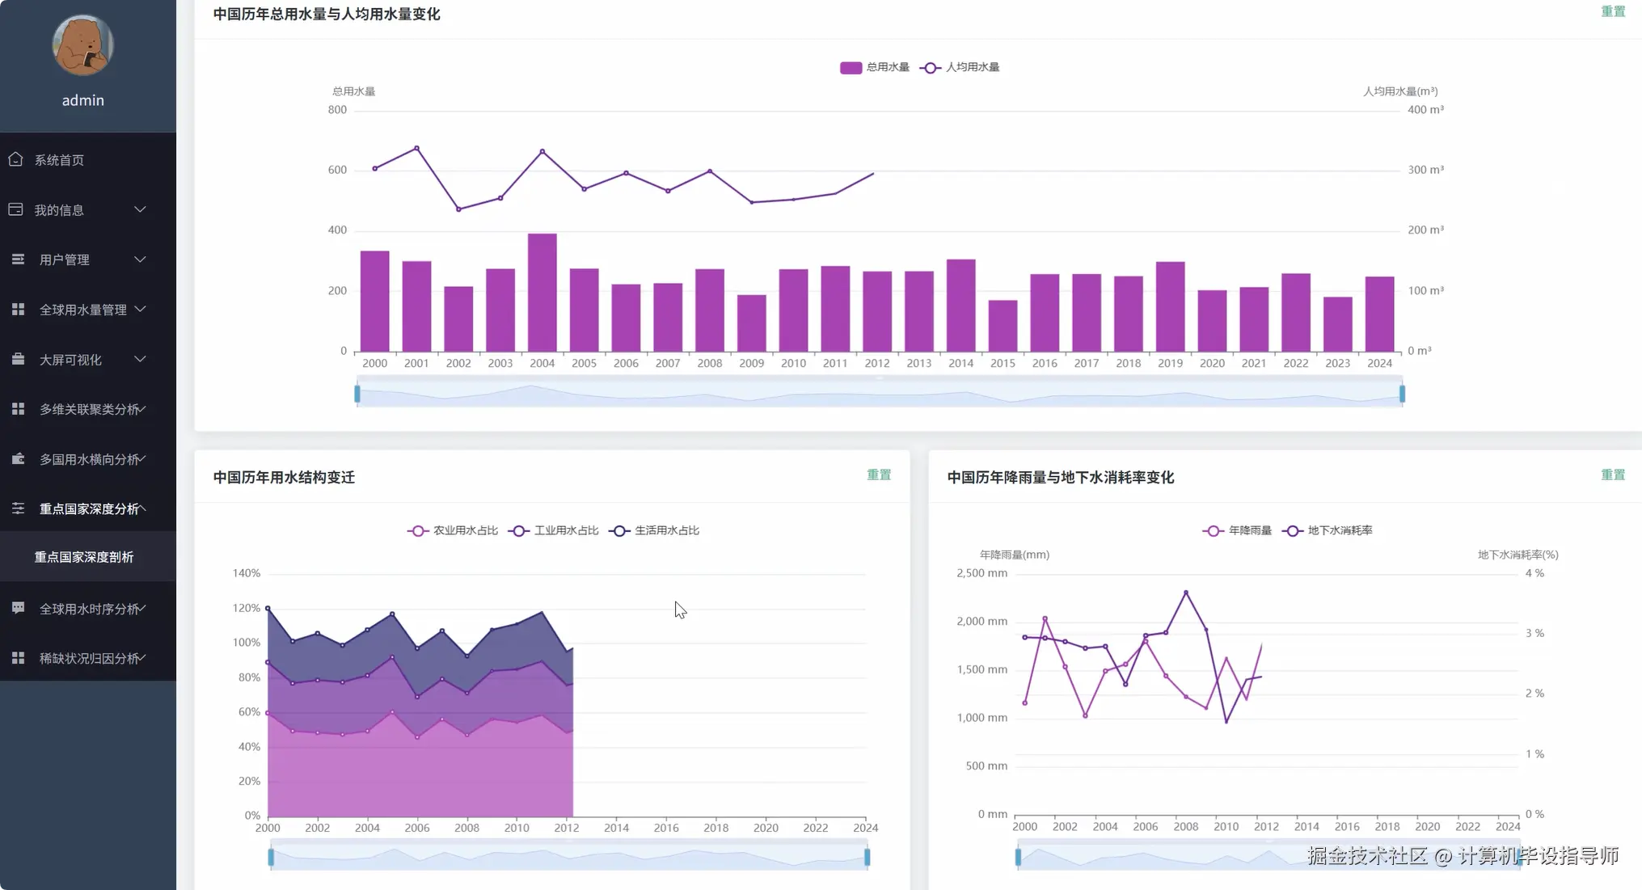Click 重置 on the 用水结构变迁 chart
1642x890 pixels.
879,475
